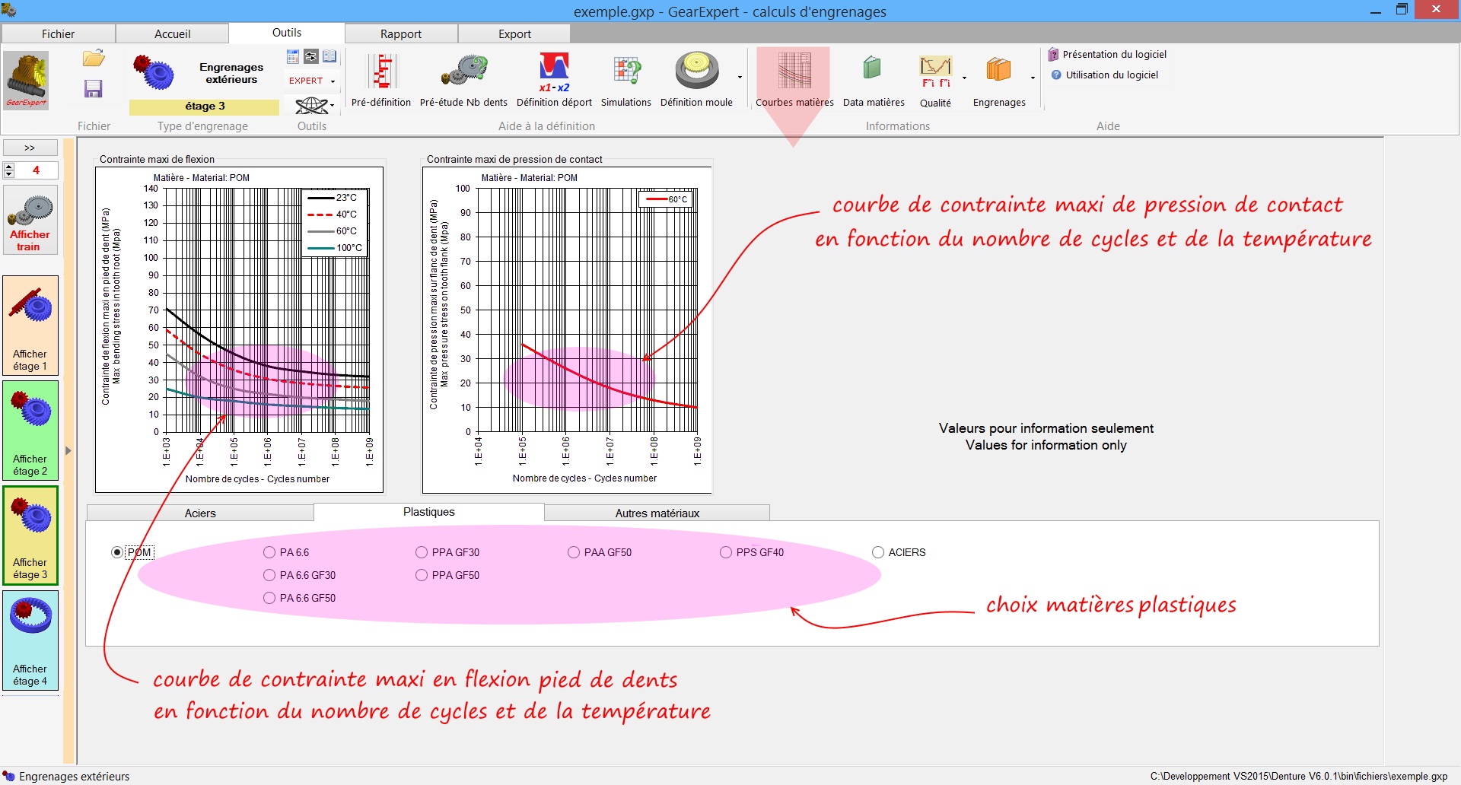Click the pression de contact chart

(567, 330)
